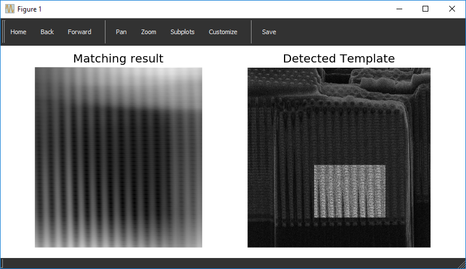
Task: Save the figure using Save
Action: [269, 32]
